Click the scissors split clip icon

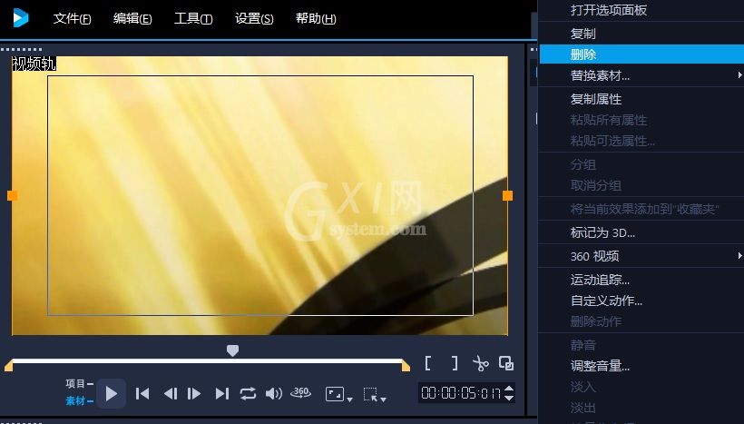(480, 363)
